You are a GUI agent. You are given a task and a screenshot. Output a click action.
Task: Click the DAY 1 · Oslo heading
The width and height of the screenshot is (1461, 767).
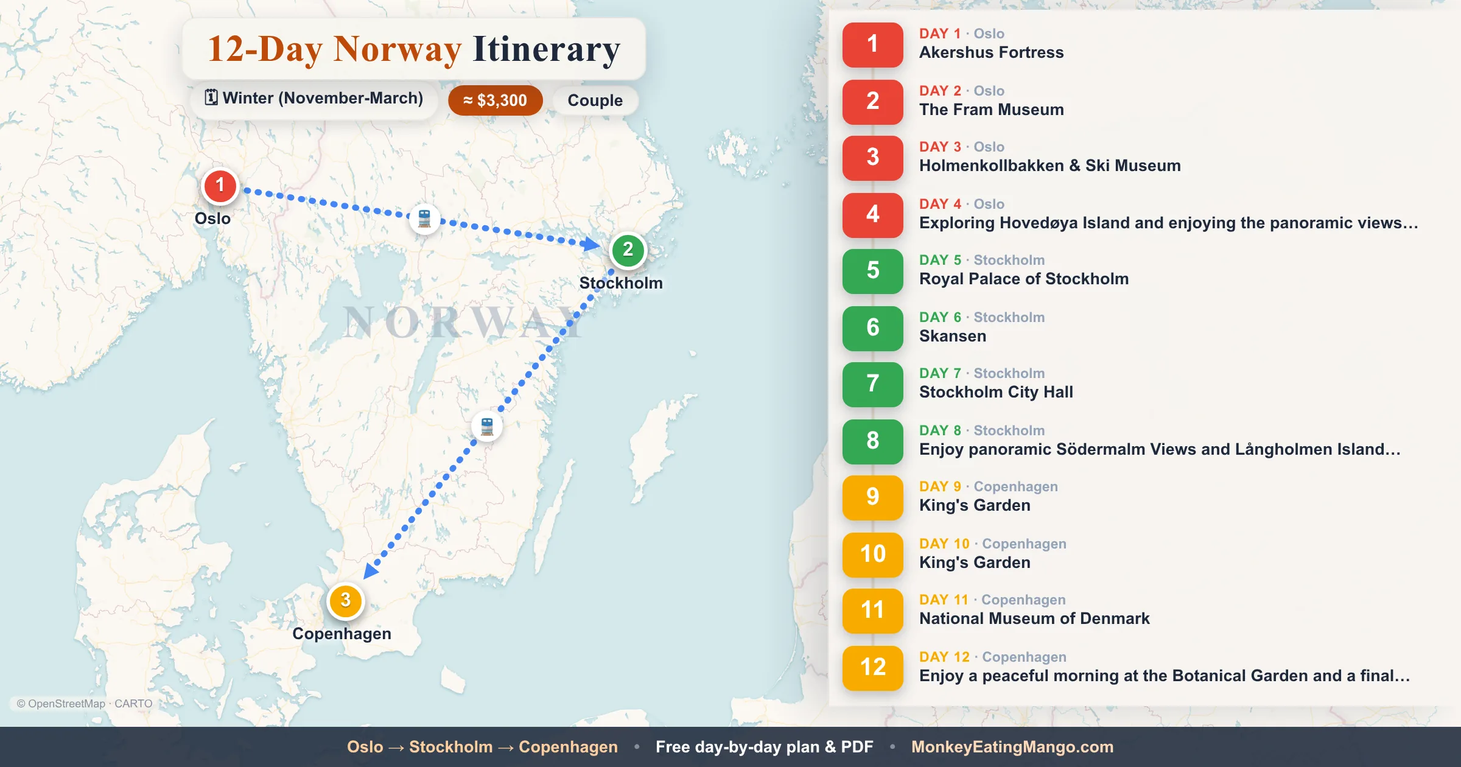point(961,33)
